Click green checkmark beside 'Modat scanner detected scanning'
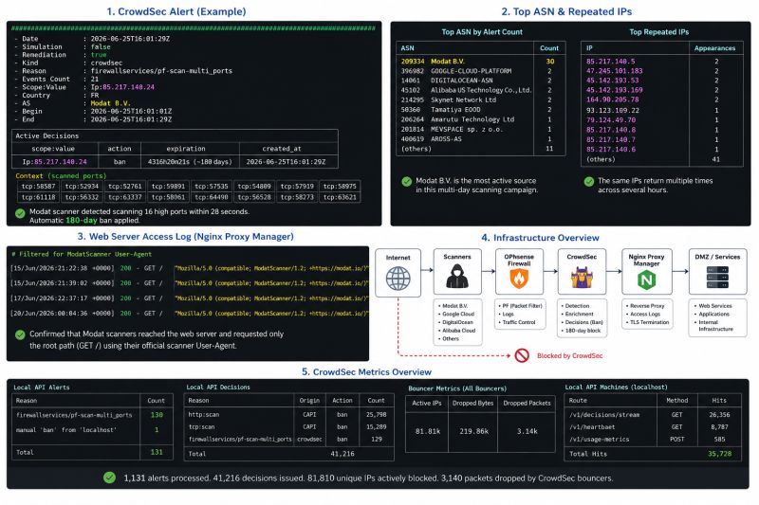Screen dimensions: 759x505 click(x=20, y=213)
